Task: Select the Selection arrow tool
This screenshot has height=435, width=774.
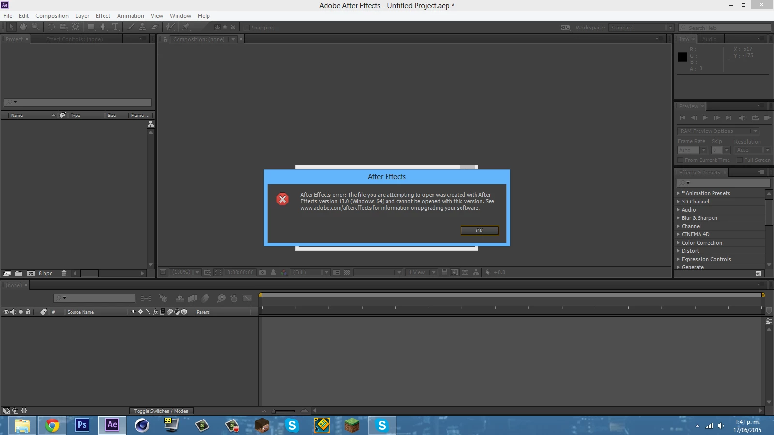Action: click(11, 27)
